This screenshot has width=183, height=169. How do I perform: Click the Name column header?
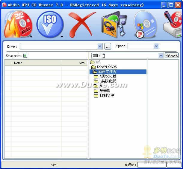(36, 63)
